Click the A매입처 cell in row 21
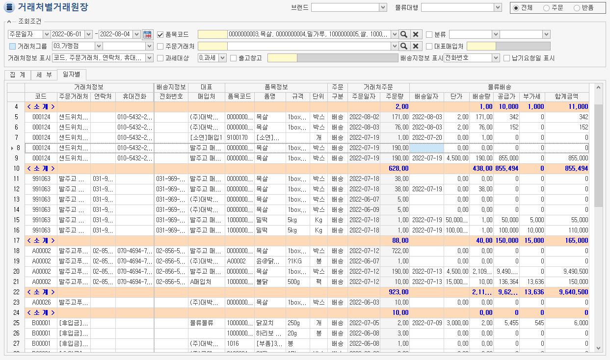 (x=206, y=282)
